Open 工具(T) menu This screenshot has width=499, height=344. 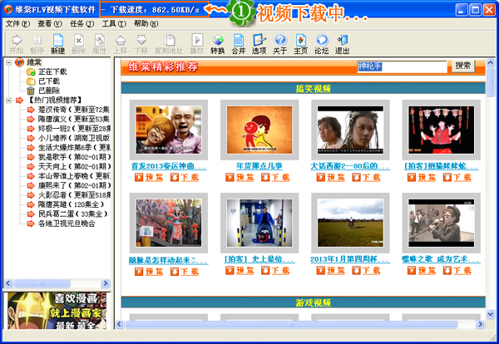[x=114, y=23]
